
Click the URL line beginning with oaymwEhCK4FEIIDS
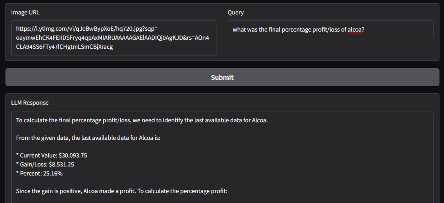click(113, 38)
